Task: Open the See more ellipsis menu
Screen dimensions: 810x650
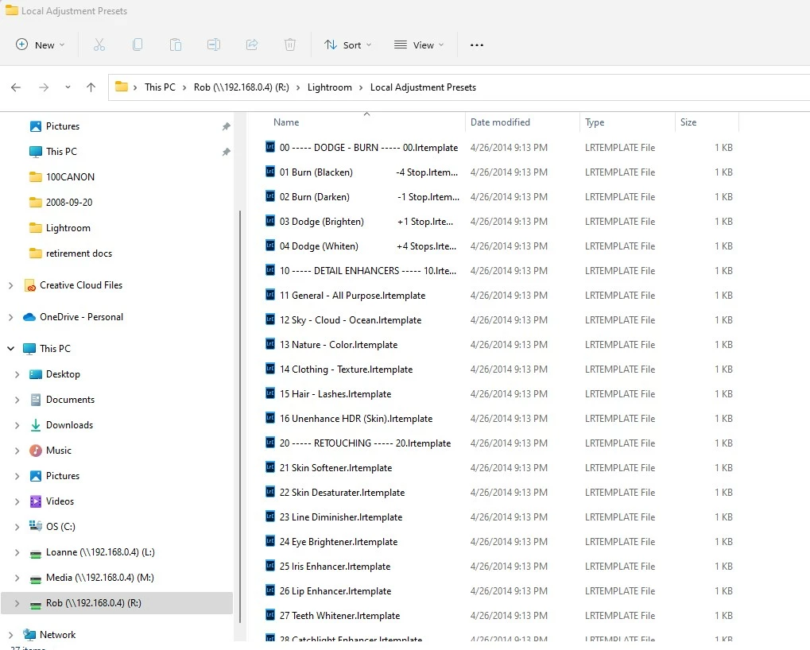Action: [x=477, y=45]
